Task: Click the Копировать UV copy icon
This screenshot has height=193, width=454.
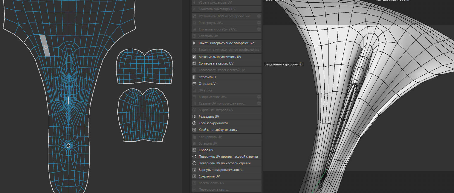Action: (194, 137)
